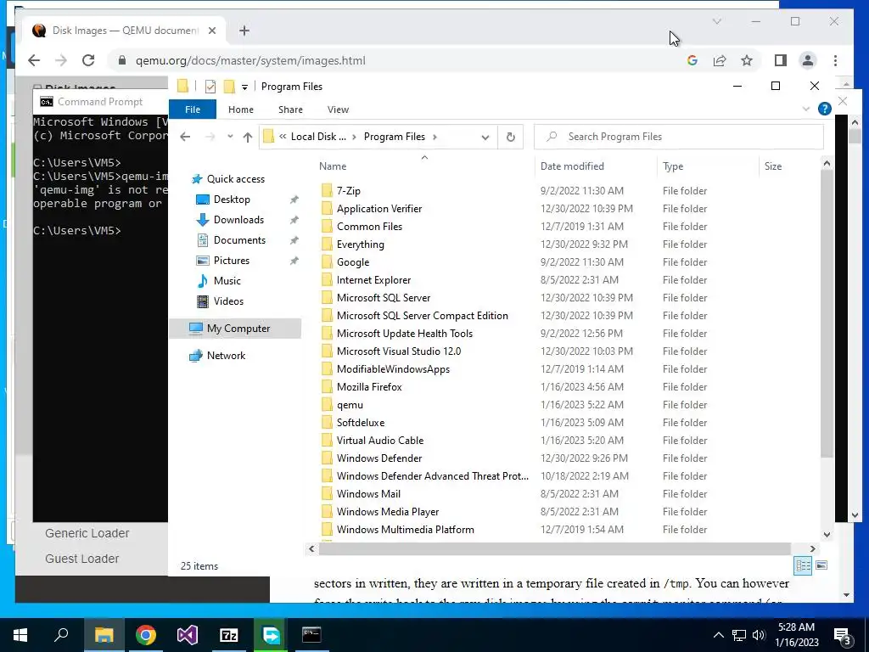The image size is (869, 652).
Task: Open the Chrome share page icon
Action: [720, 60]
